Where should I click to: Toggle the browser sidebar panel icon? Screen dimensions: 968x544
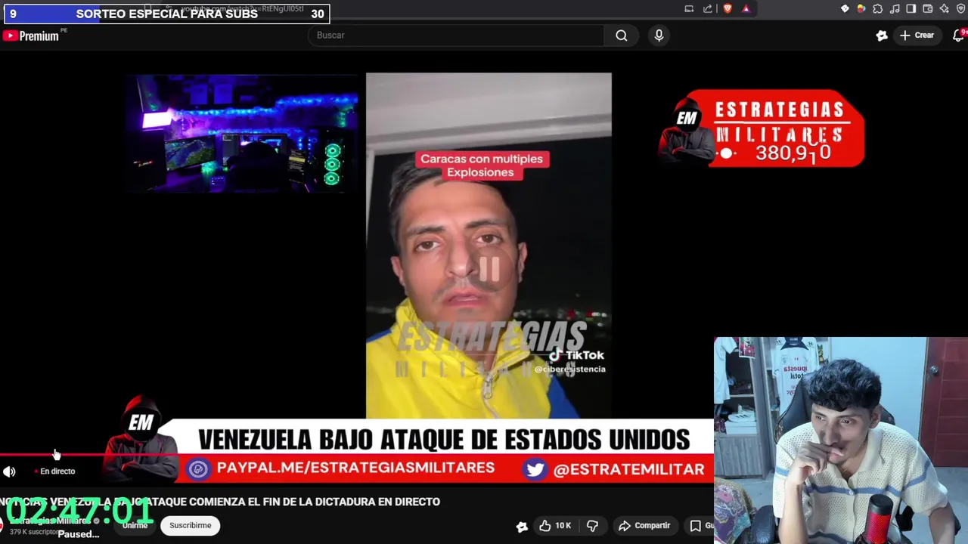(x=911, y=9)
